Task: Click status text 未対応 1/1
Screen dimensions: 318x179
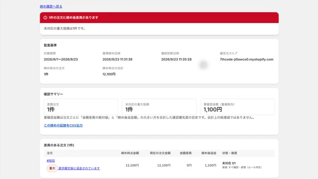Action: tap(229, 163)
